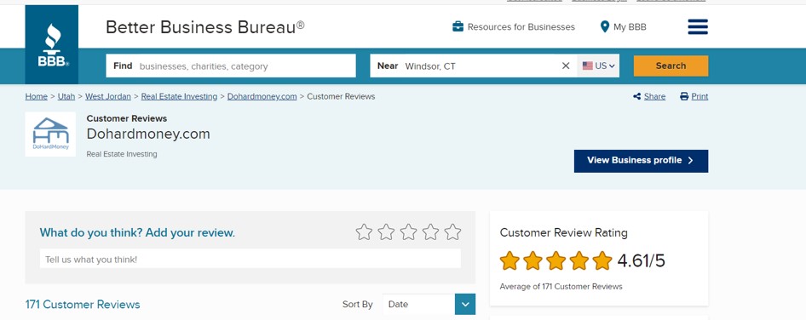Click the BBB torch logo
This screenshot has height=320, width=806.
tap(51, 45)
